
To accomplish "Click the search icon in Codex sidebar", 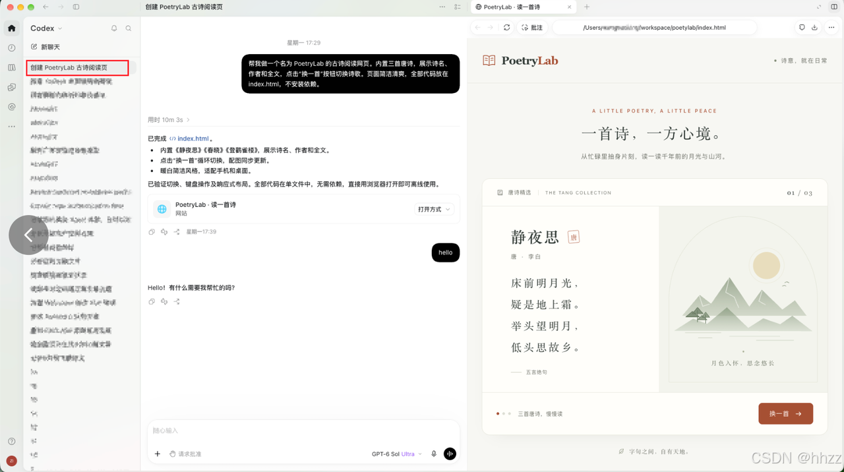I will click(129, 28).
